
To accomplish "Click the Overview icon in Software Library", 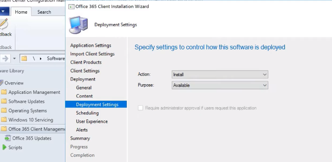I will coord(2,83).
